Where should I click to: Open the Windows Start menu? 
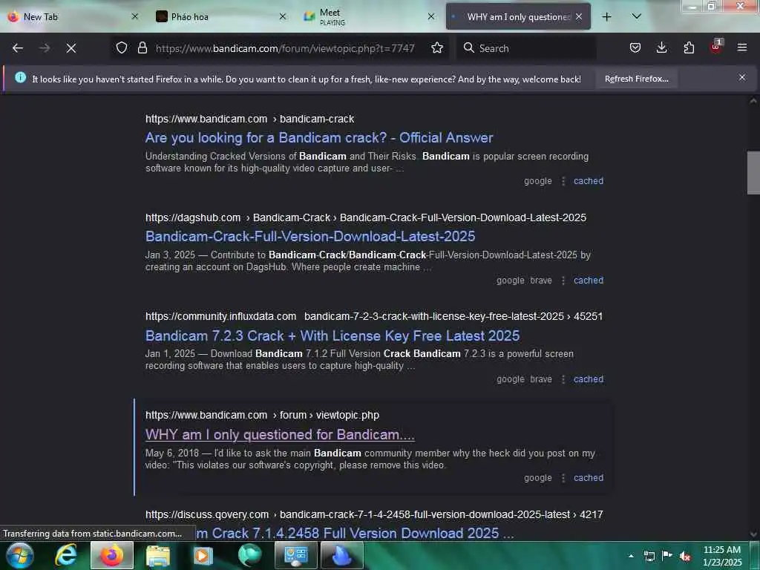coord(19,555)
